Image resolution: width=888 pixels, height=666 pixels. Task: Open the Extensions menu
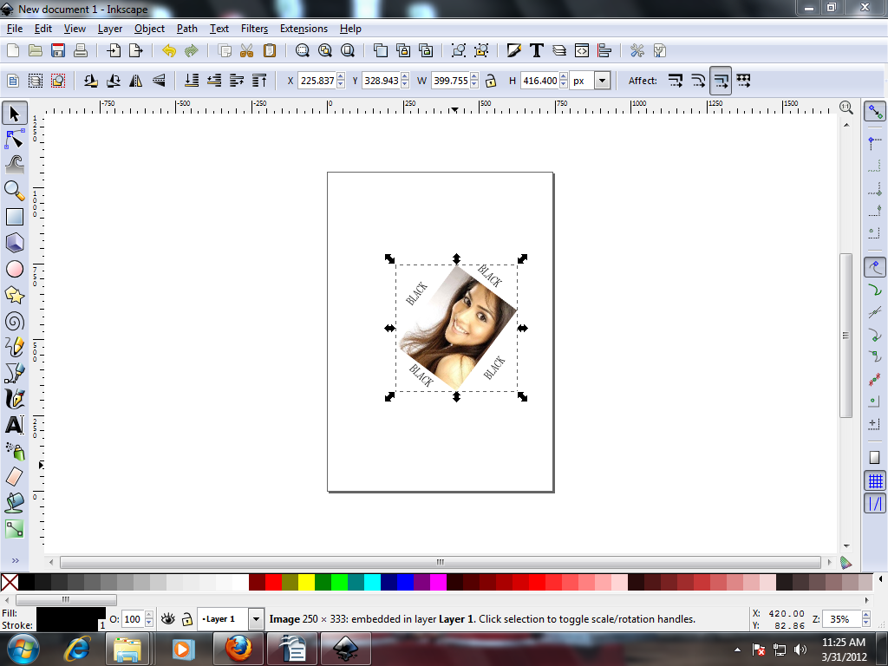click(x=304, y=29)
